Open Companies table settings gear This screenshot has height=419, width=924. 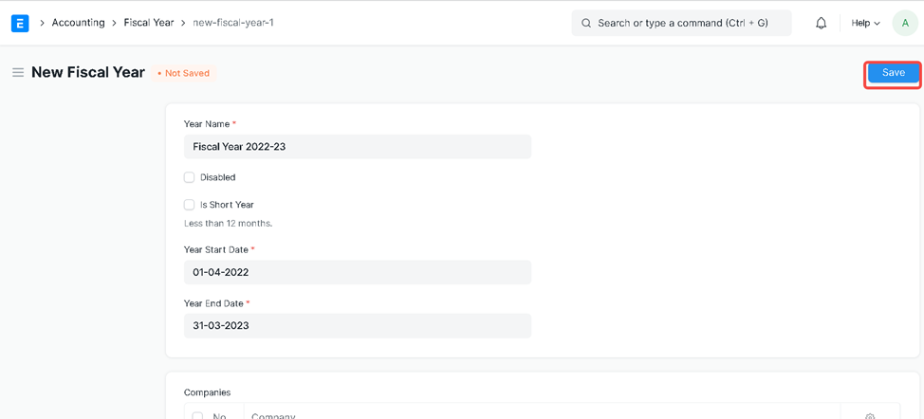coord(870,415)
